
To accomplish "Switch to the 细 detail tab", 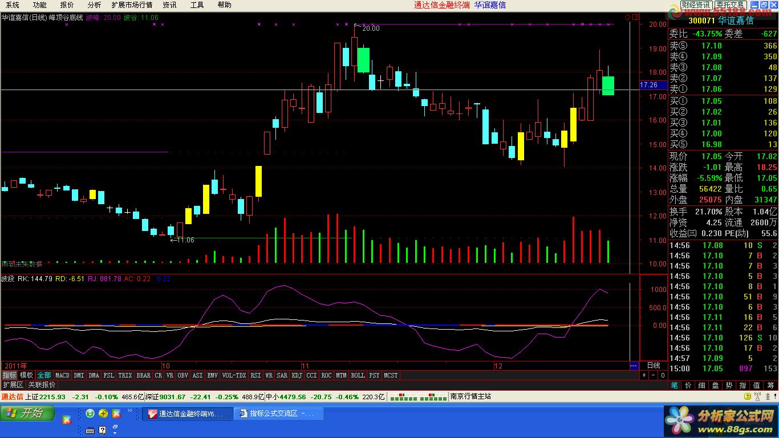I will [702, 386].
